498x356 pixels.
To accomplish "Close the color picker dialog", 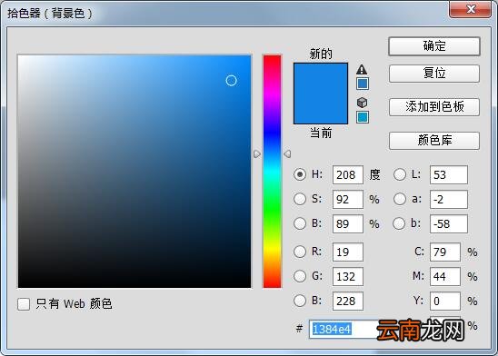I will [470, 9].
